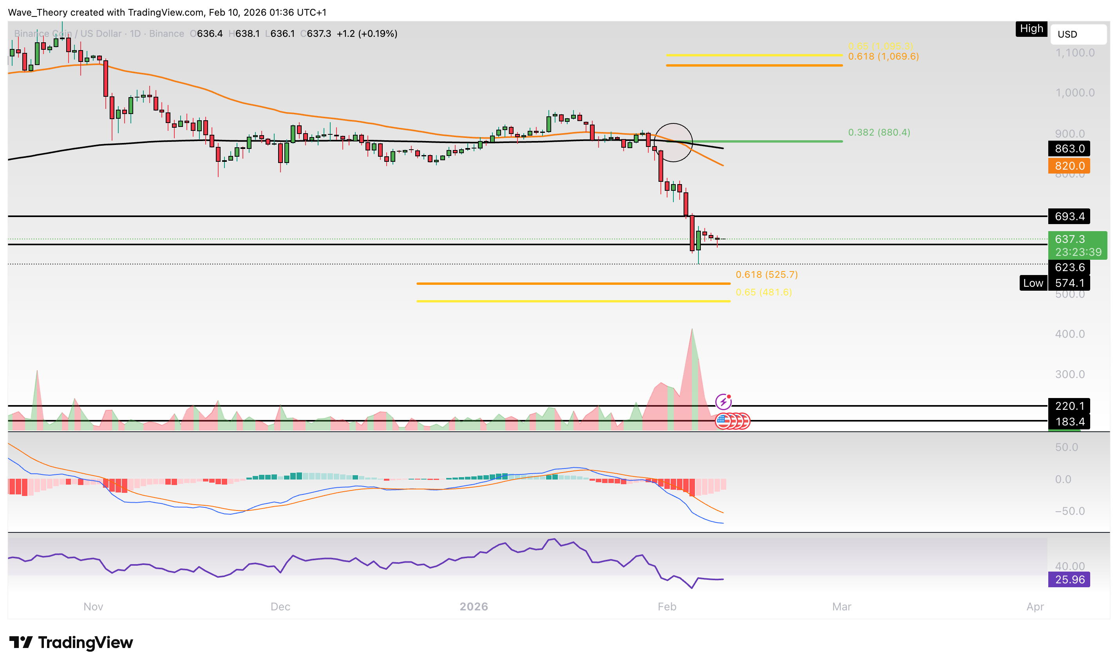Click the Binance Coin / US Dollar symbol title
Screen dimensions: 1118x666
coord(67,34)
